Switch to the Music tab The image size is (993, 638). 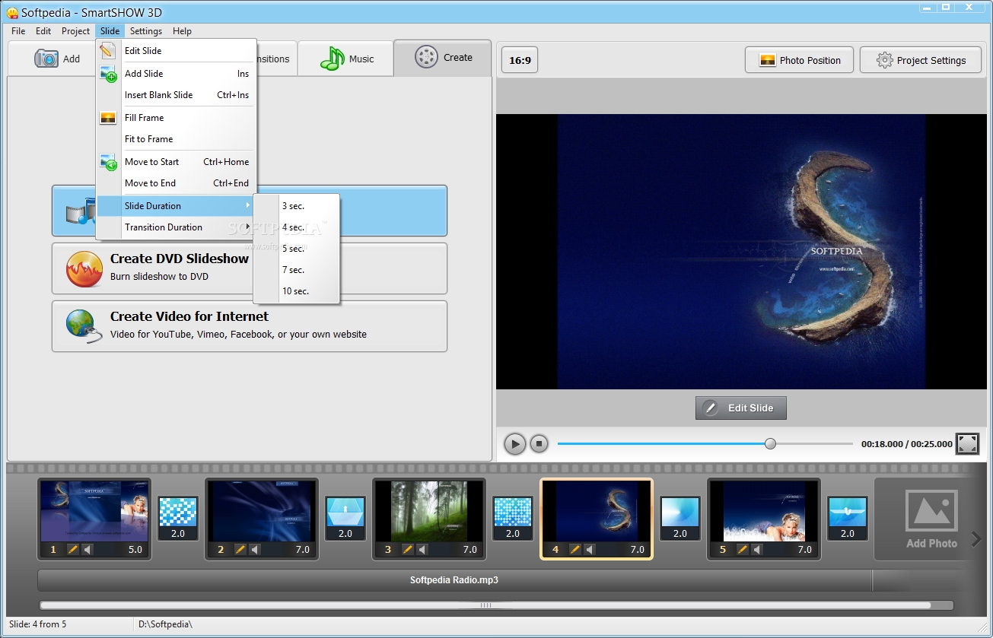pos(345,59)
